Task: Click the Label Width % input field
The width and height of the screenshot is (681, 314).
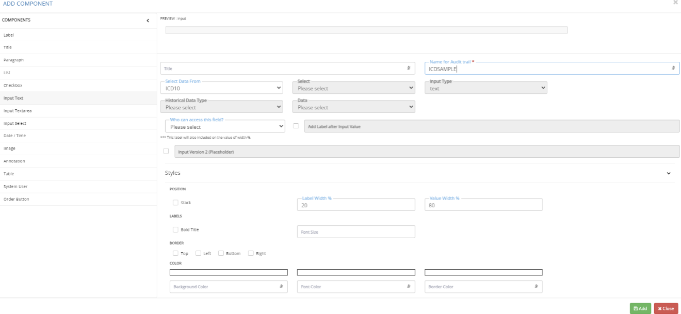Action: tap(355, 205)
